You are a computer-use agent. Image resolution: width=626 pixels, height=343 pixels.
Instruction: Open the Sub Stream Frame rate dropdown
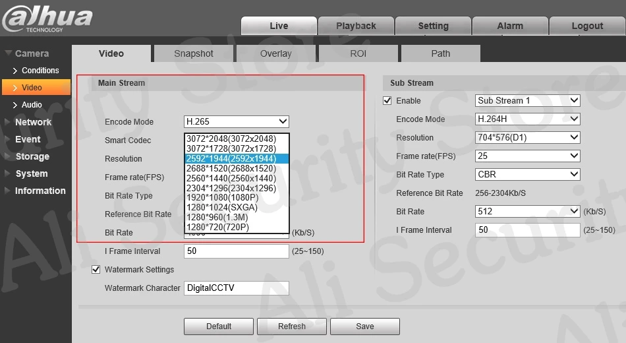click(x=527, y=156)
